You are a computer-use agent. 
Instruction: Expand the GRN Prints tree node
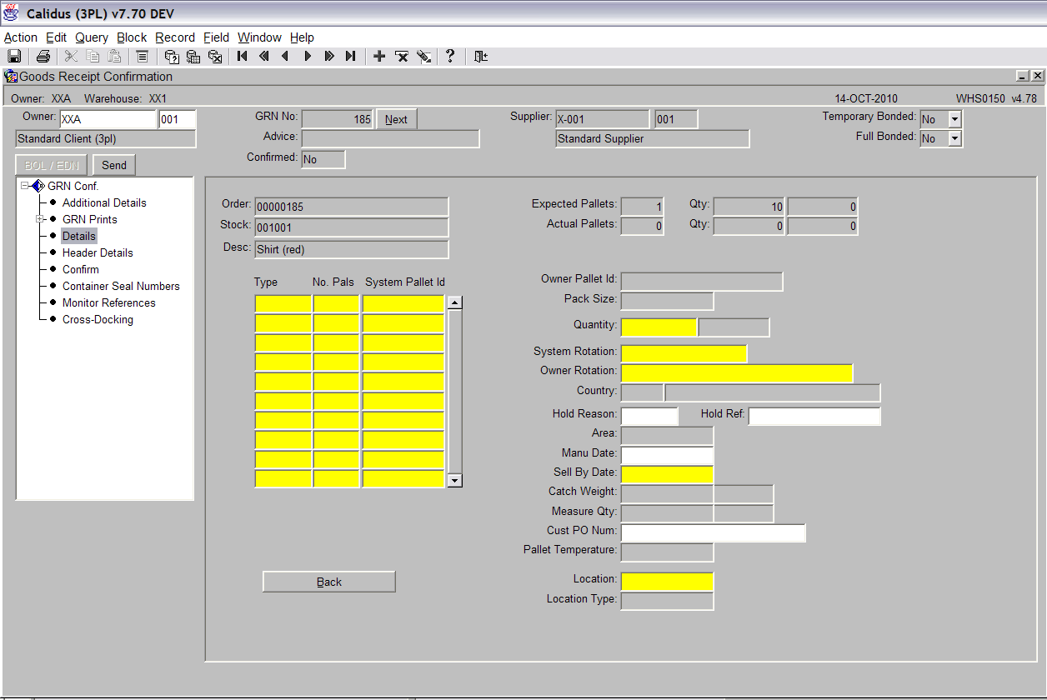[x=38, y=219]
